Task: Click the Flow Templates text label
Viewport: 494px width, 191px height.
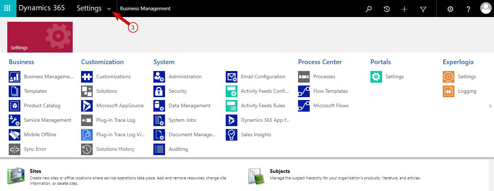Action: tap(330, 91)
